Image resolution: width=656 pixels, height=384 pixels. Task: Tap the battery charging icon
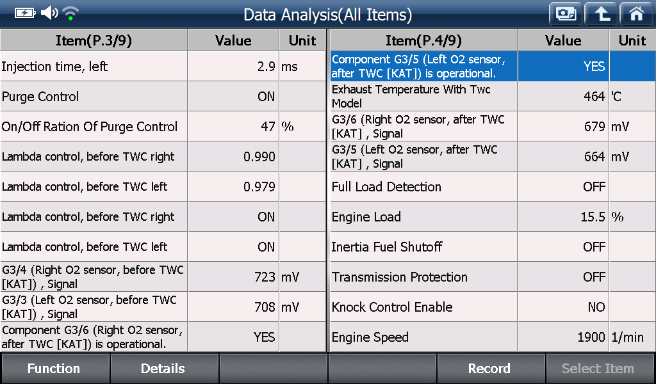tap(25, 13)
